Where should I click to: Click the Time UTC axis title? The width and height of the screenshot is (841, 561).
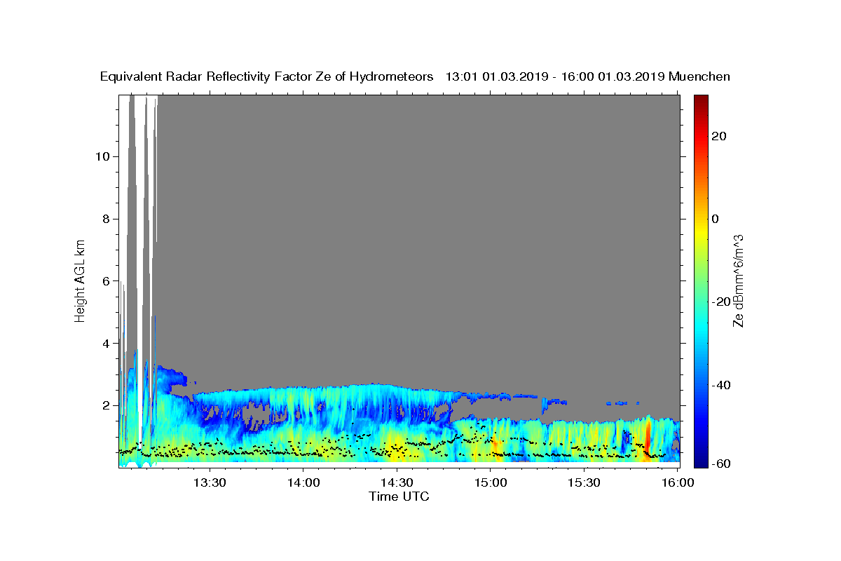(x=399, y=496)
